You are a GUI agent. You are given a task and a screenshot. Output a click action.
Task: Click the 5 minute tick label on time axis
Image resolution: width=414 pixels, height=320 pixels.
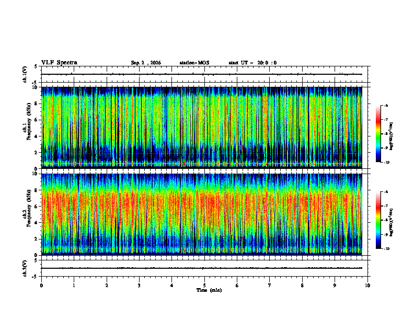pyautogui.click(x=204, y=285)
